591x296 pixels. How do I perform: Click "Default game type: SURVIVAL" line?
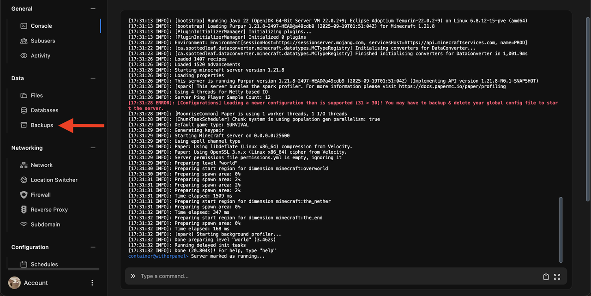point(188,125)
